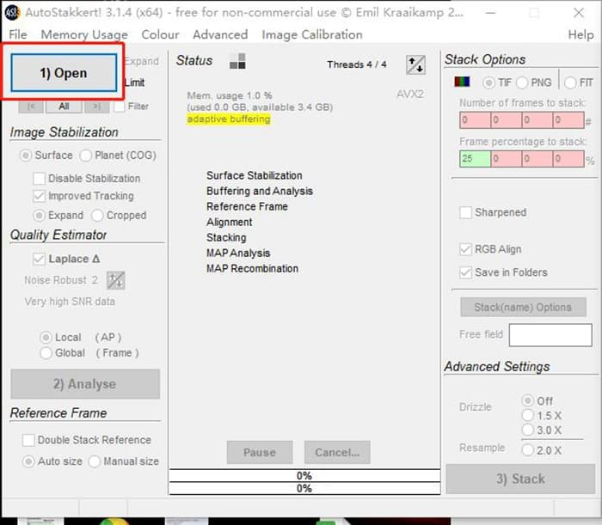Toggle the RGB Align checkbox
Viewport: 602px width, 525px height.
click(x=466, y=249)
